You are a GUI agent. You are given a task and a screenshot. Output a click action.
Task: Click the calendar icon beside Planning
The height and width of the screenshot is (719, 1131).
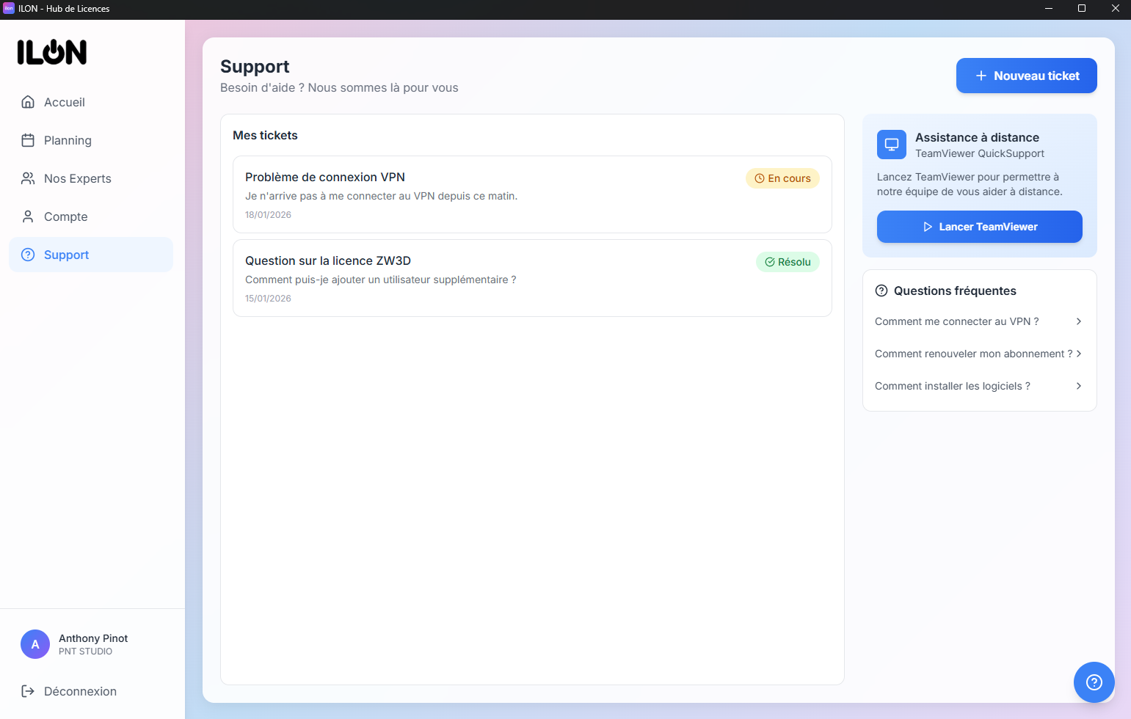click(28, 140)
